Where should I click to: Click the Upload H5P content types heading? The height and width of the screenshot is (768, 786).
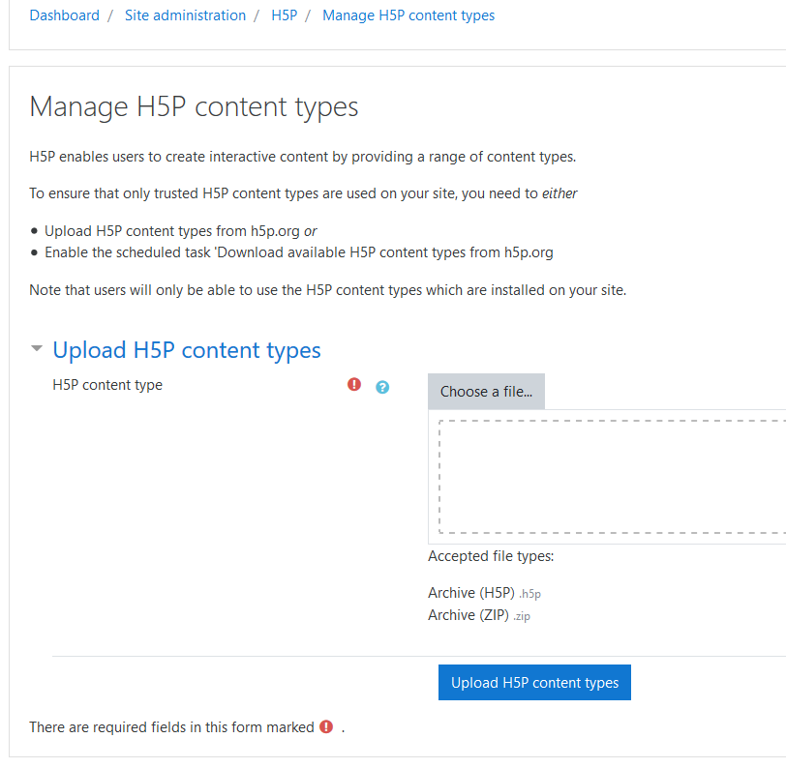(x=187, y=350)
